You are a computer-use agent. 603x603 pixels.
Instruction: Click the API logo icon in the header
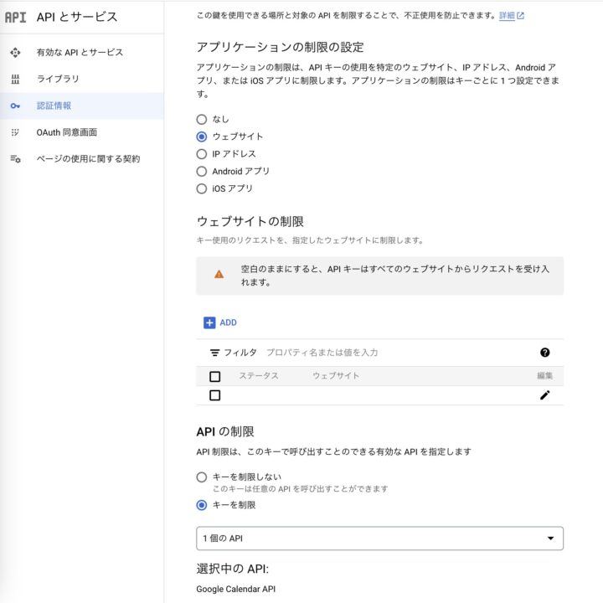pyautogui.click(x=15, y=17)
